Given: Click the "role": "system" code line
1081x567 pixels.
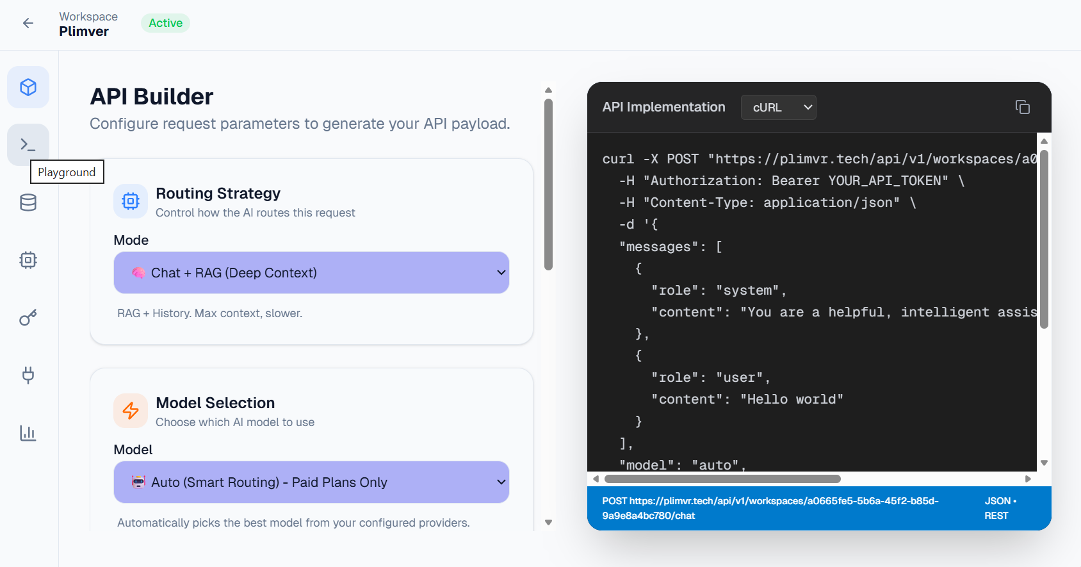Looking at the screenshot, I should (719, 291).
